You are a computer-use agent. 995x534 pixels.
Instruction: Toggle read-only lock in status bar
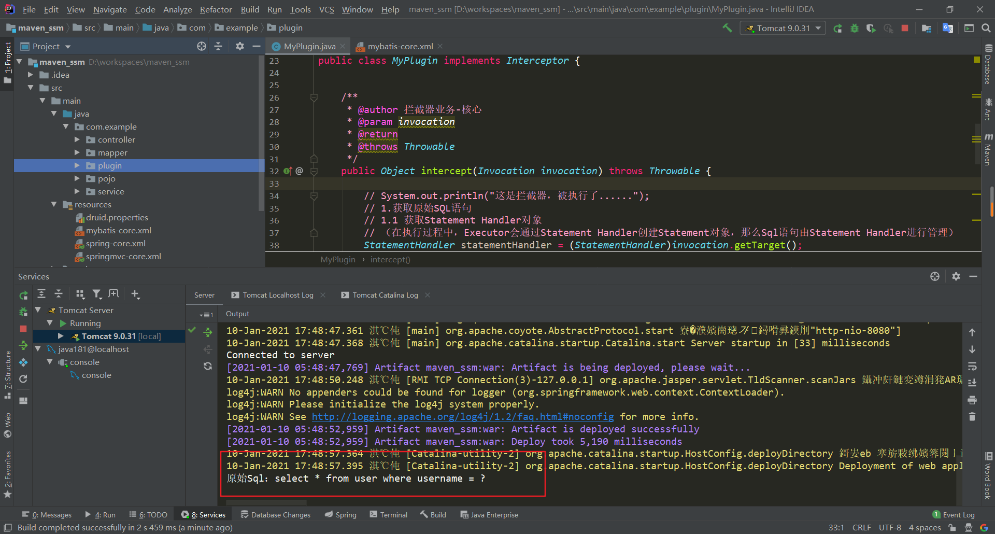(952, 528)
